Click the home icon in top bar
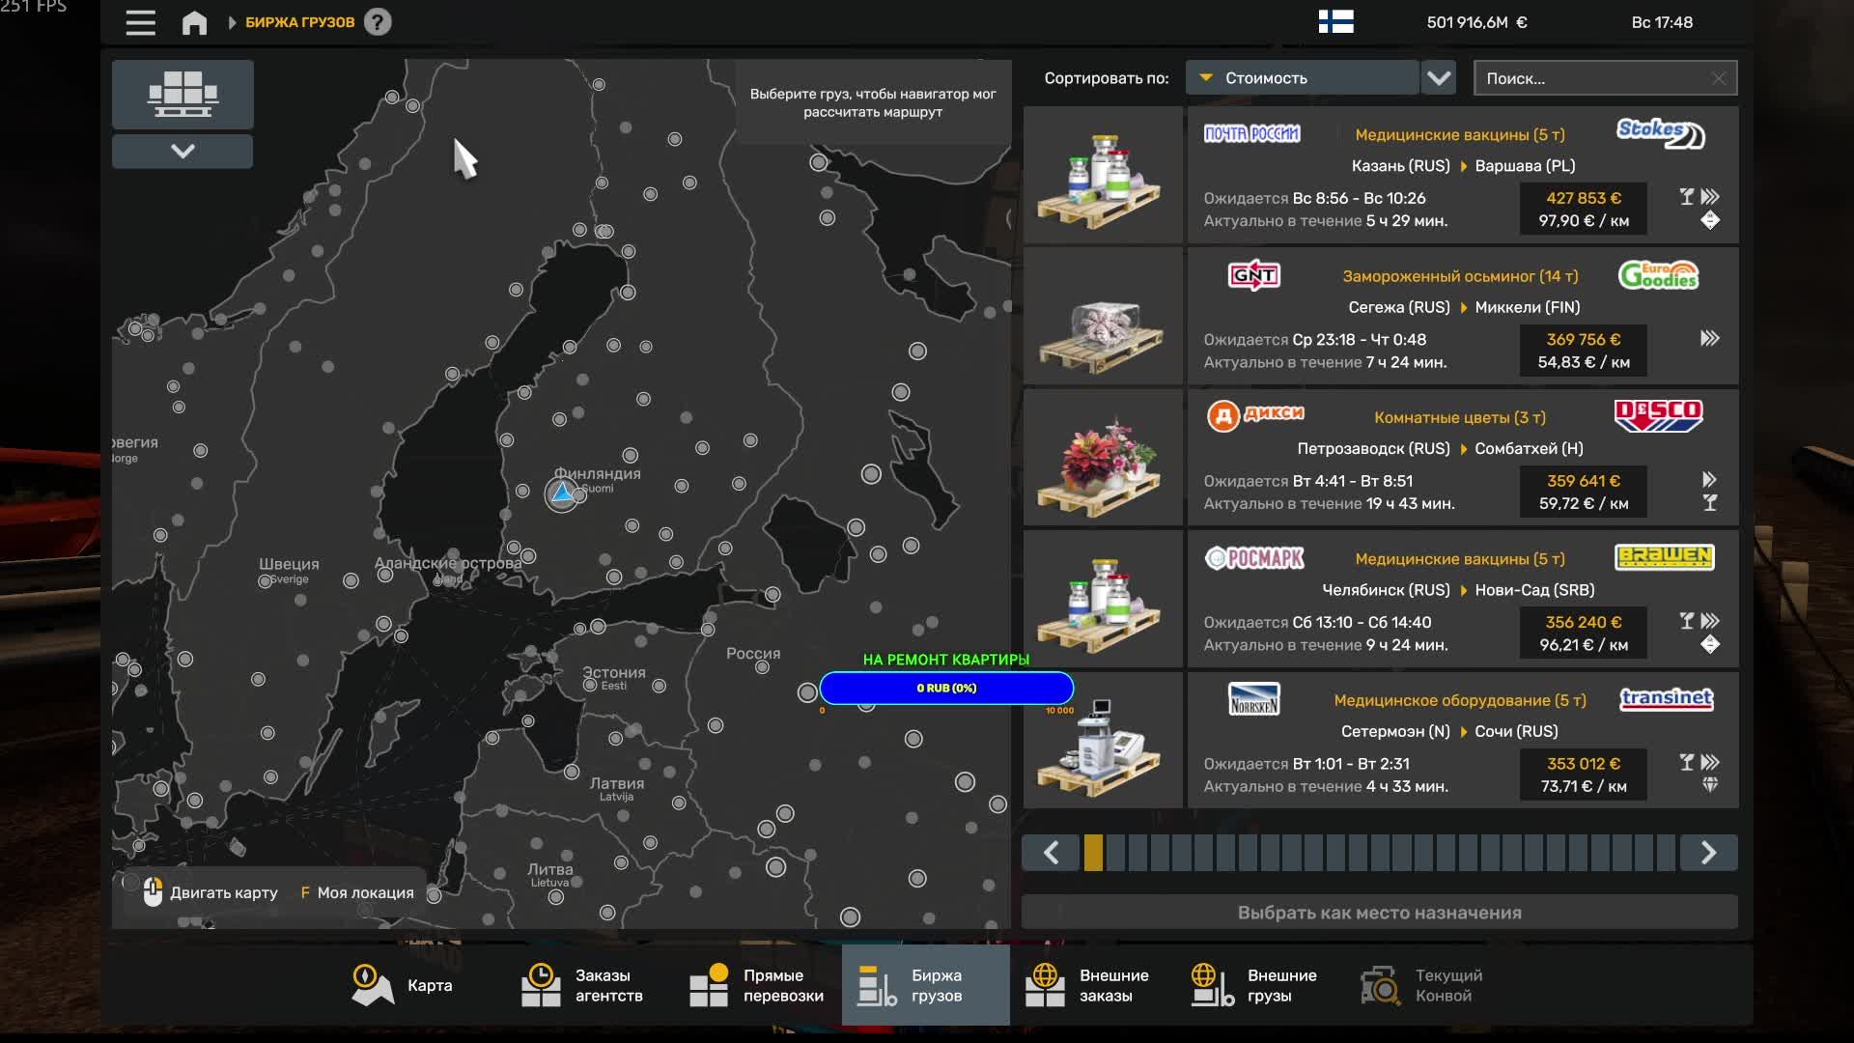 click(x=196, y=21)
